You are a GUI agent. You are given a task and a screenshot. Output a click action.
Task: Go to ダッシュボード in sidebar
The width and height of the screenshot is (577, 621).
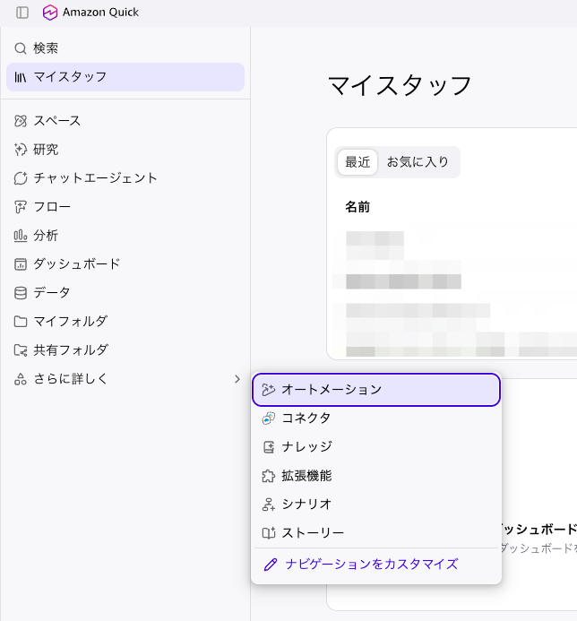[125, 264]
